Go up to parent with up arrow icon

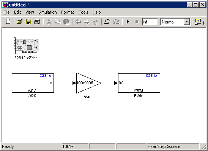tap(96, 22)
